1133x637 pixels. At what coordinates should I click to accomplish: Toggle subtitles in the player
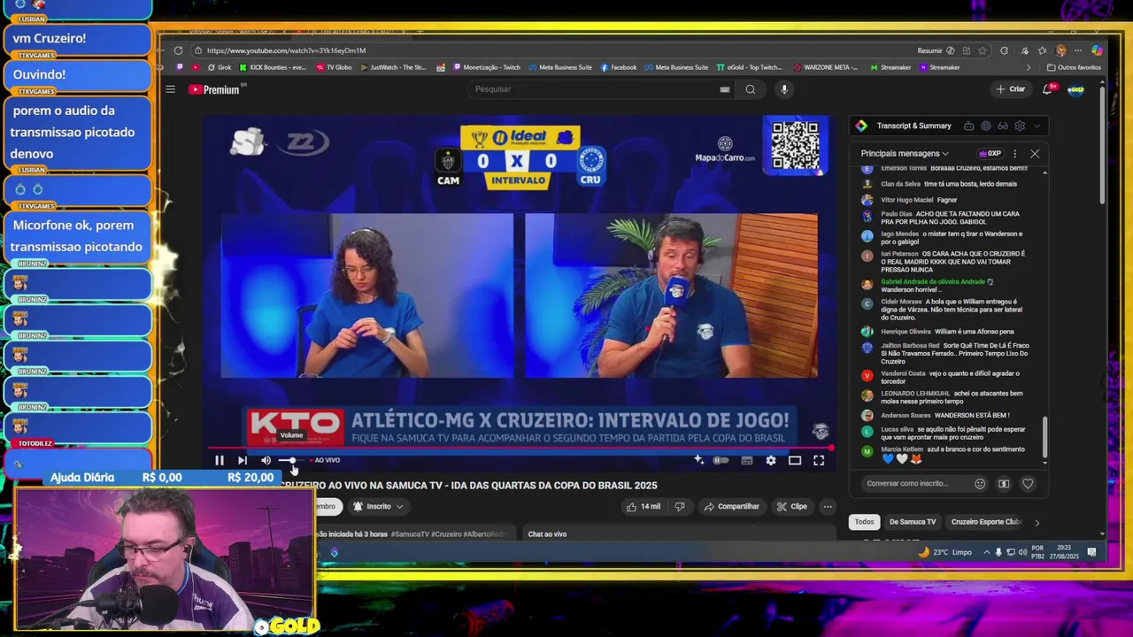(747, 460)
